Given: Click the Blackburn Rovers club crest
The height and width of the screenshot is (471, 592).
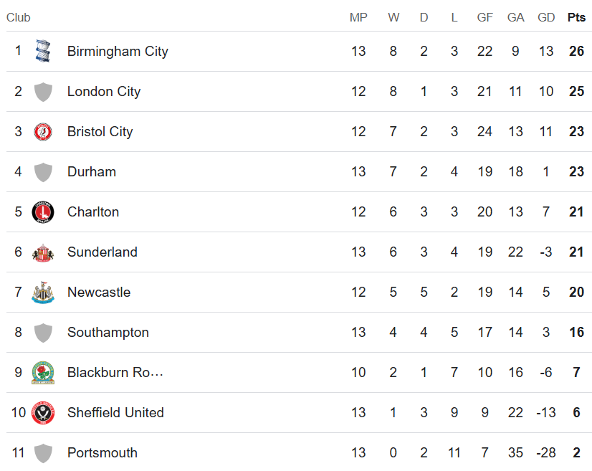Looking at the screenshot, I should (43, 373).
